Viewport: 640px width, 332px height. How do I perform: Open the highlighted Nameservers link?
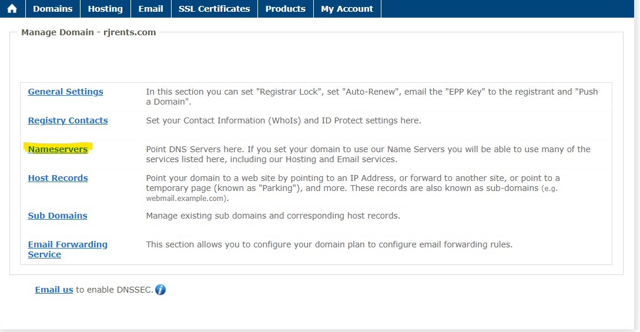pos(58,149)
